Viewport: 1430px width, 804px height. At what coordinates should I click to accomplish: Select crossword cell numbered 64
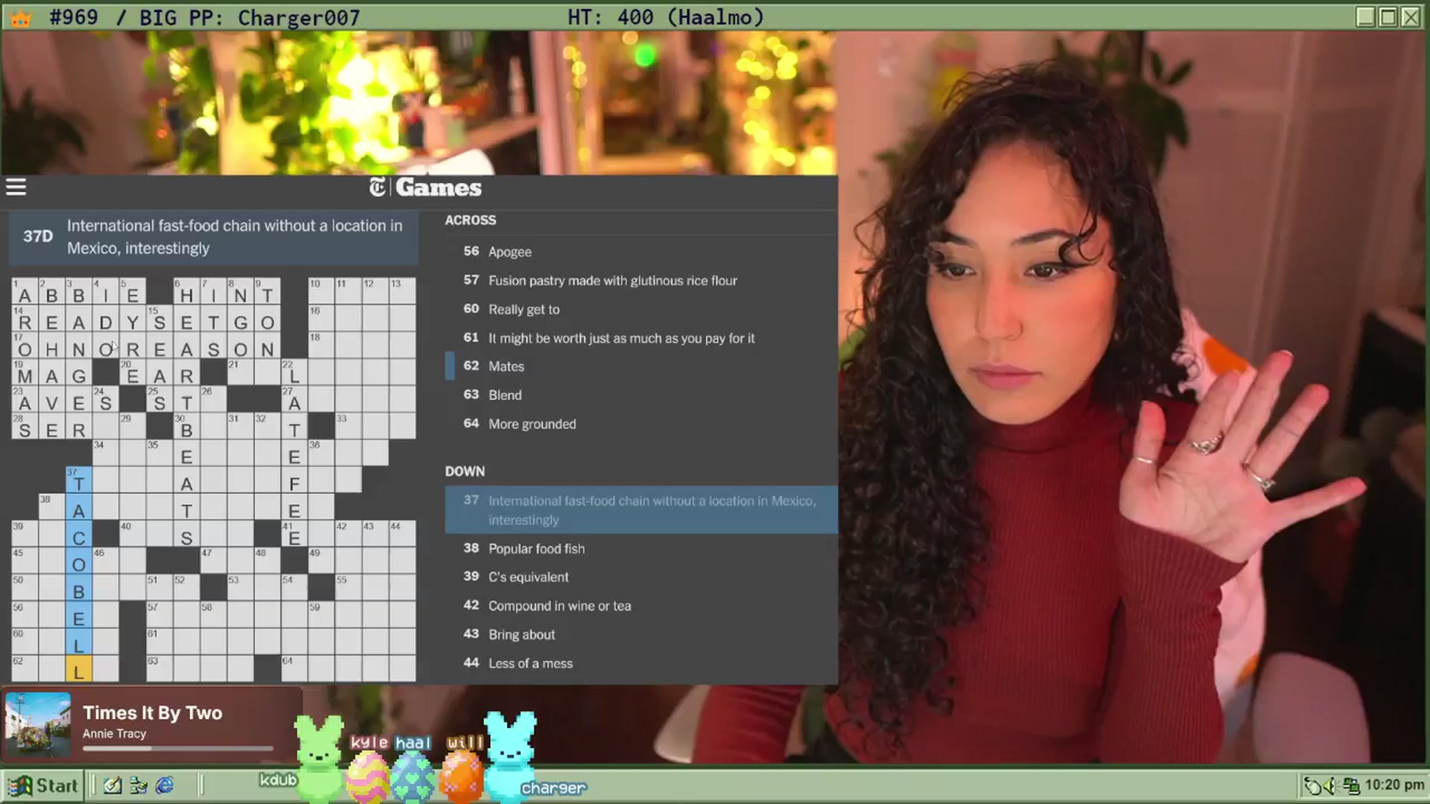click(x=294, y=669)
